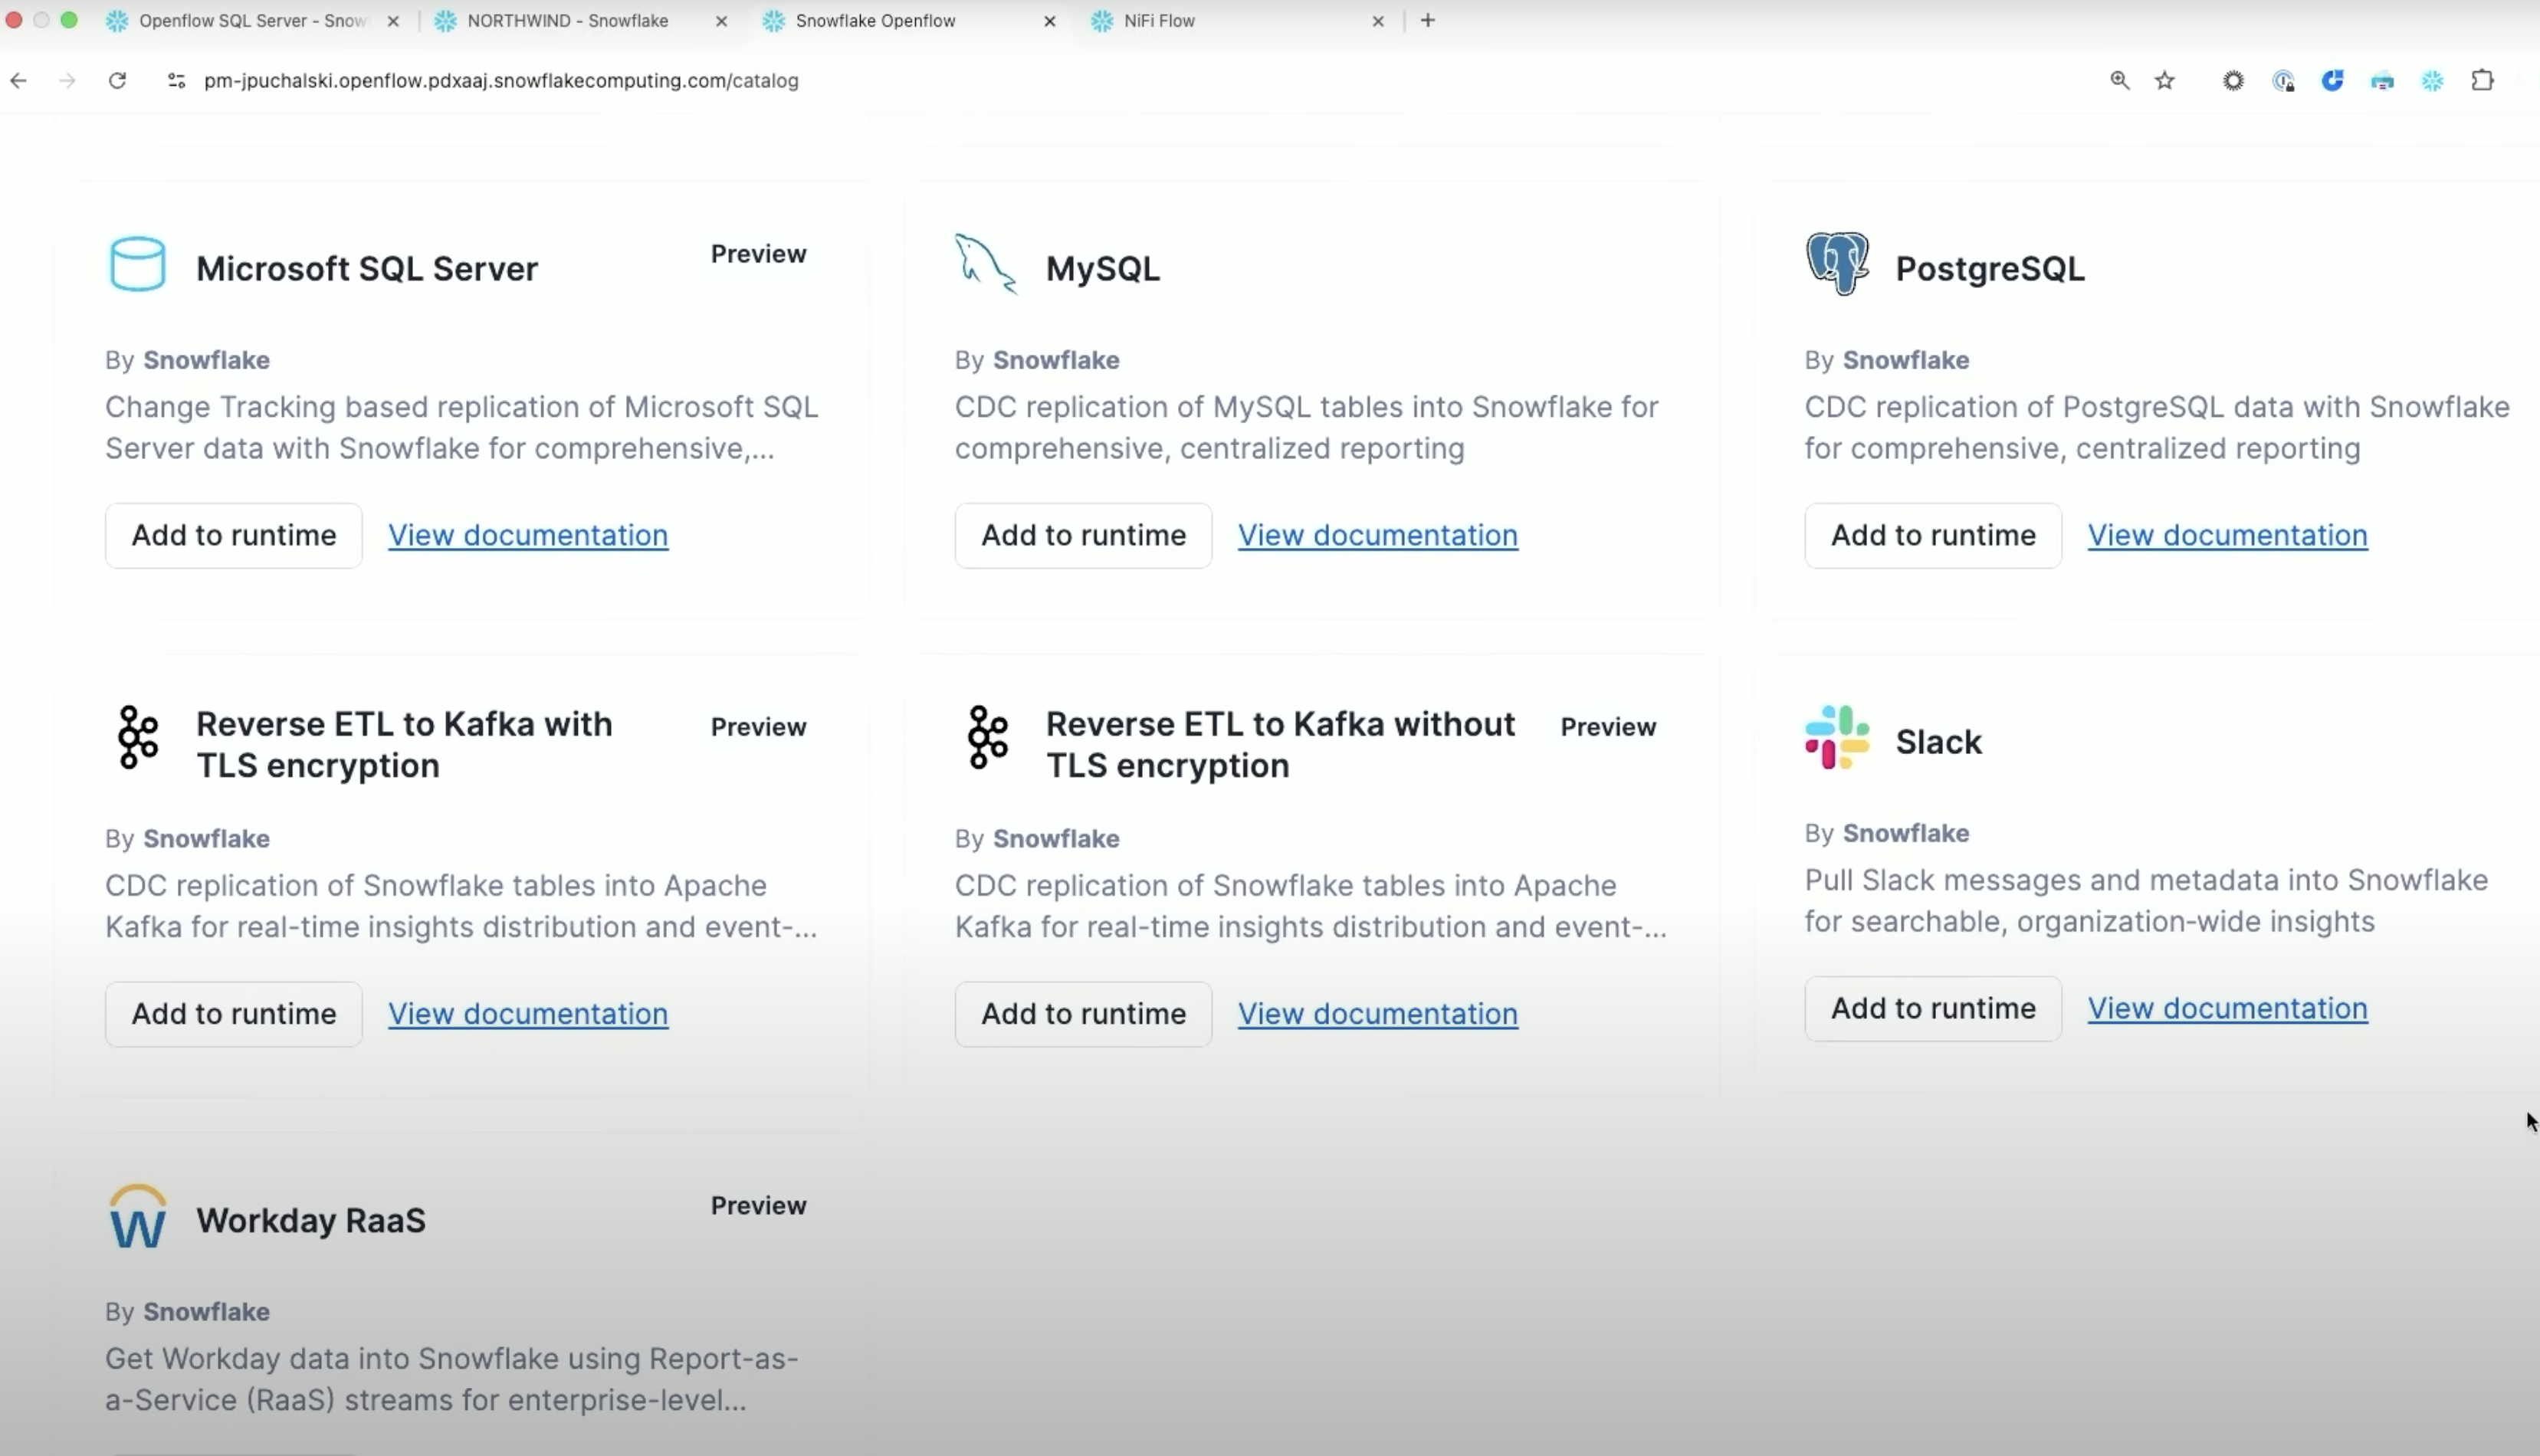Close the Snowflake Openflow tab
Viewport: 2540px width, 1456px height.
[x=1049, y=21]
